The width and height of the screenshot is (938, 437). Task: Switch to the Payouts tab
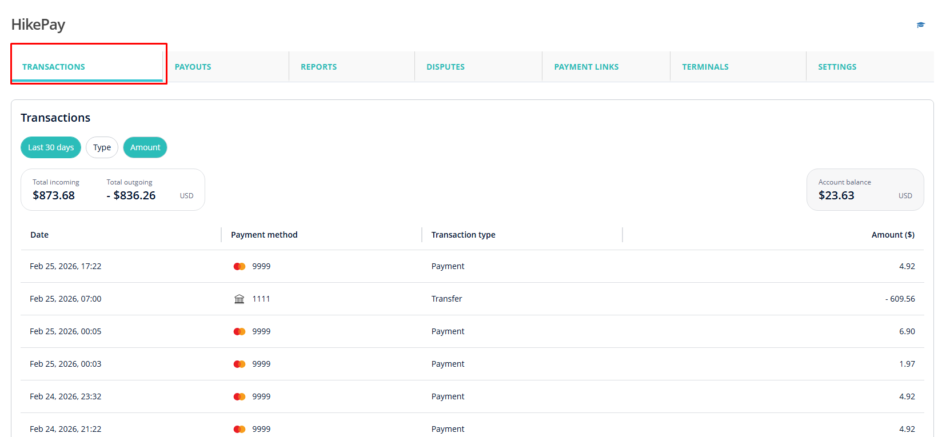coord(193,67)
